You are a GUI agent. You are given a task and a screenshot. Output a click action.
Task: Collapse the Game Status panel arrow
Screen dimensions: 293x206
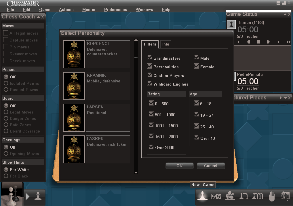click(x=285, y=14)
